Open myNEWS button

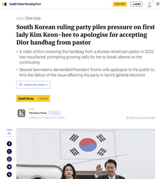[x=136, y=4]
